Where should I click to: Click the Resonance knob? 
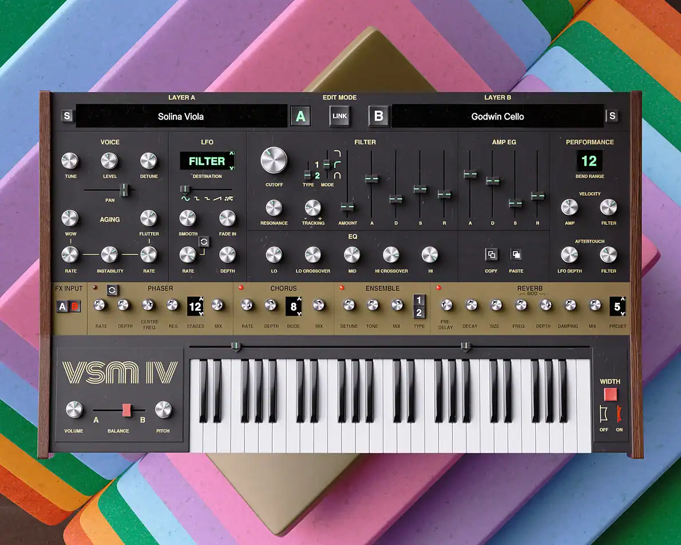click(x=274, y=208)
